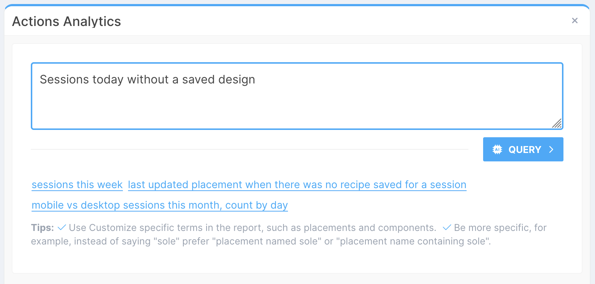Click the right chevron arrow on Query button
595x284 pixels.
pos(551,149)
